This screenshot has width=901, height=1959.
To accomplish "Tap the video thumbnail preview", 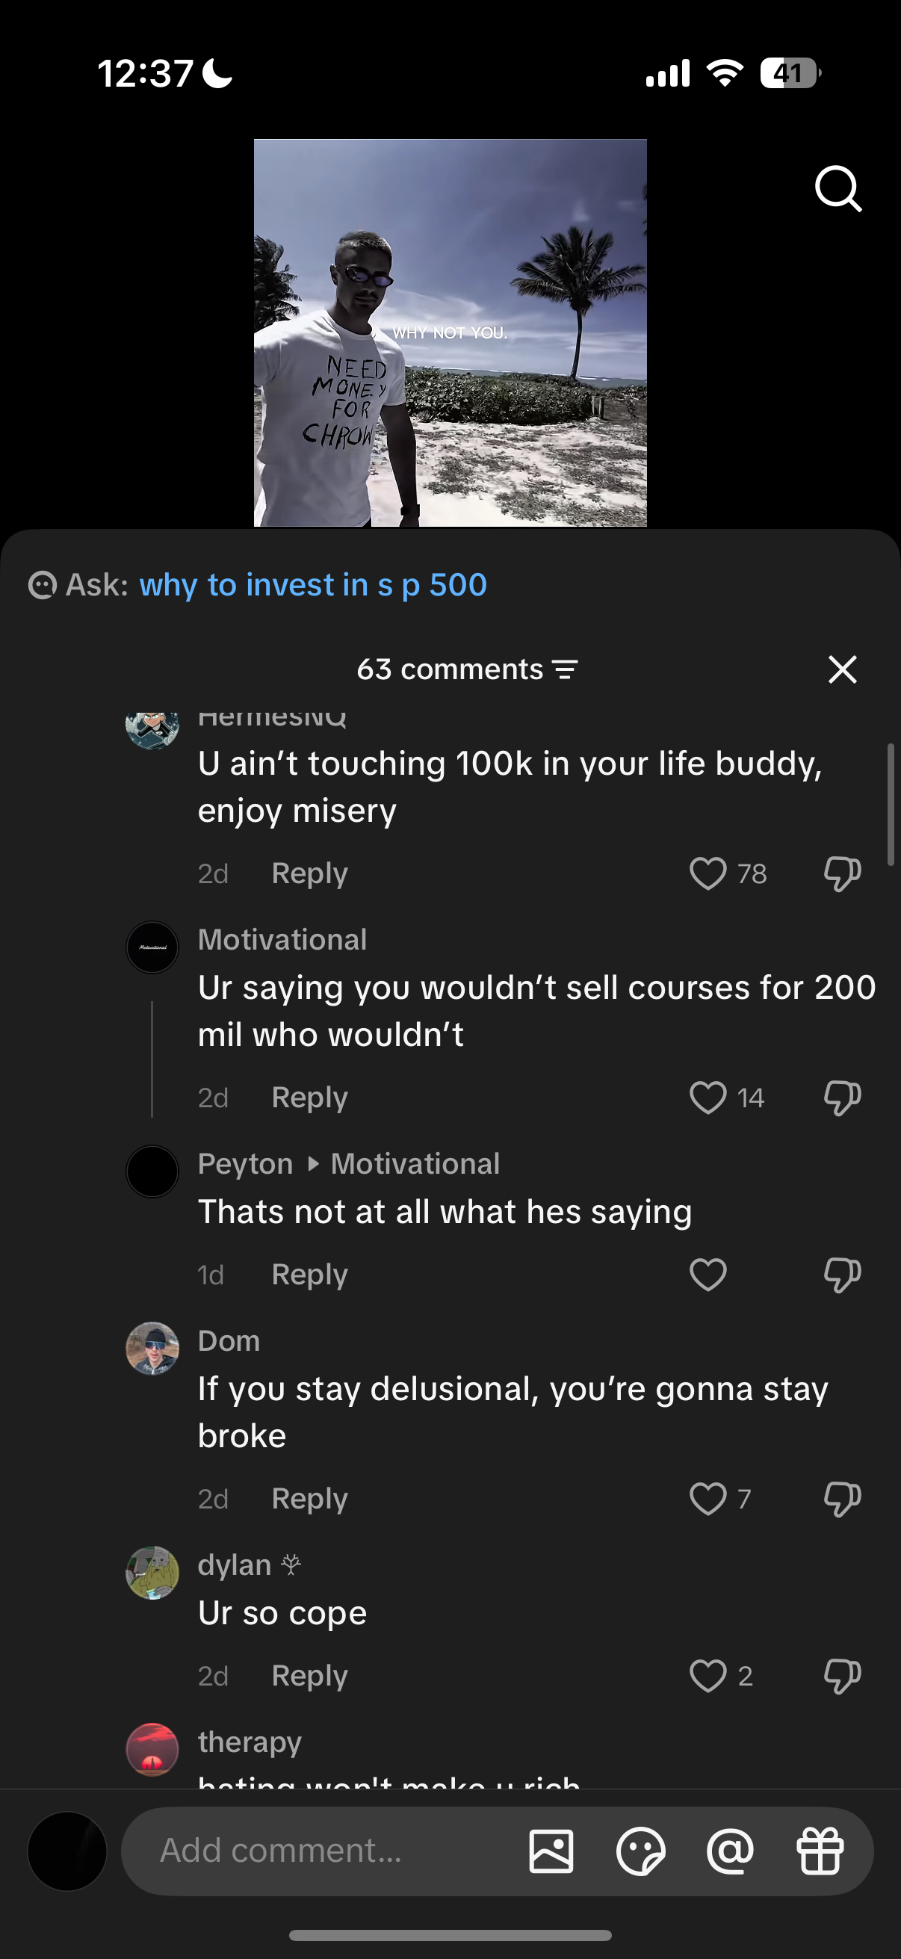I will [x=450, y=332].
